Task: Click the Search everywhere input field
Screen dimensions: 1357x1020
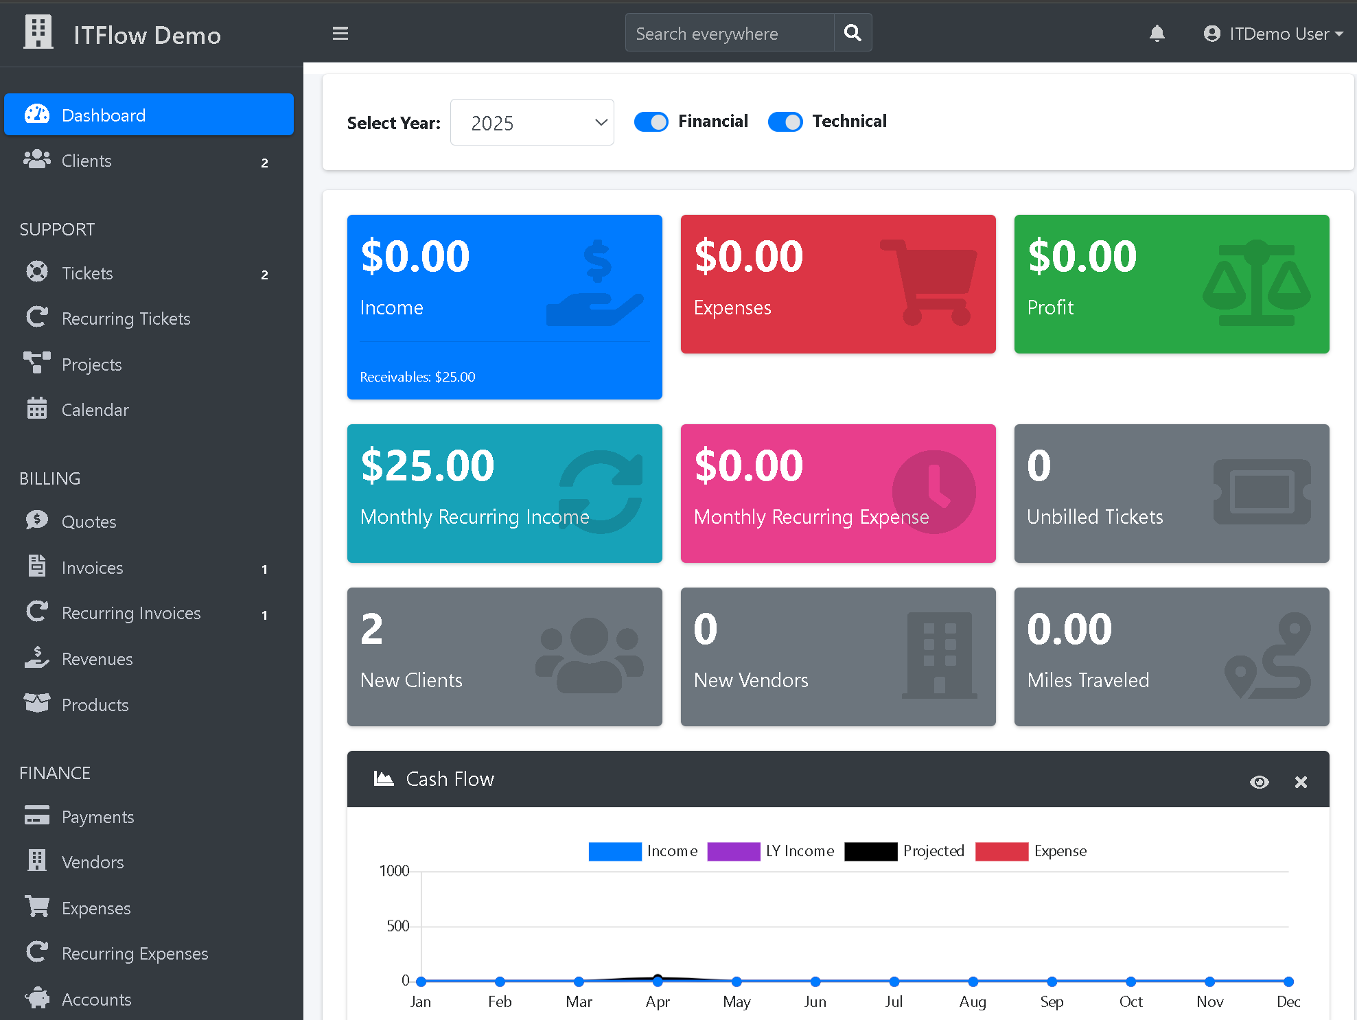Action: 729,34
